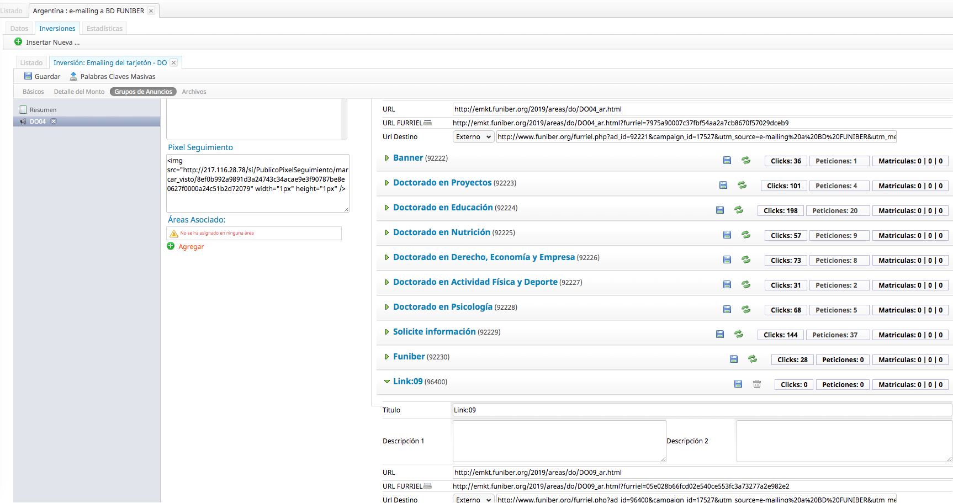Viewport: 953px width, 503px height.
Task: Open the Estadísticas tab
Action: coord(104,28)
